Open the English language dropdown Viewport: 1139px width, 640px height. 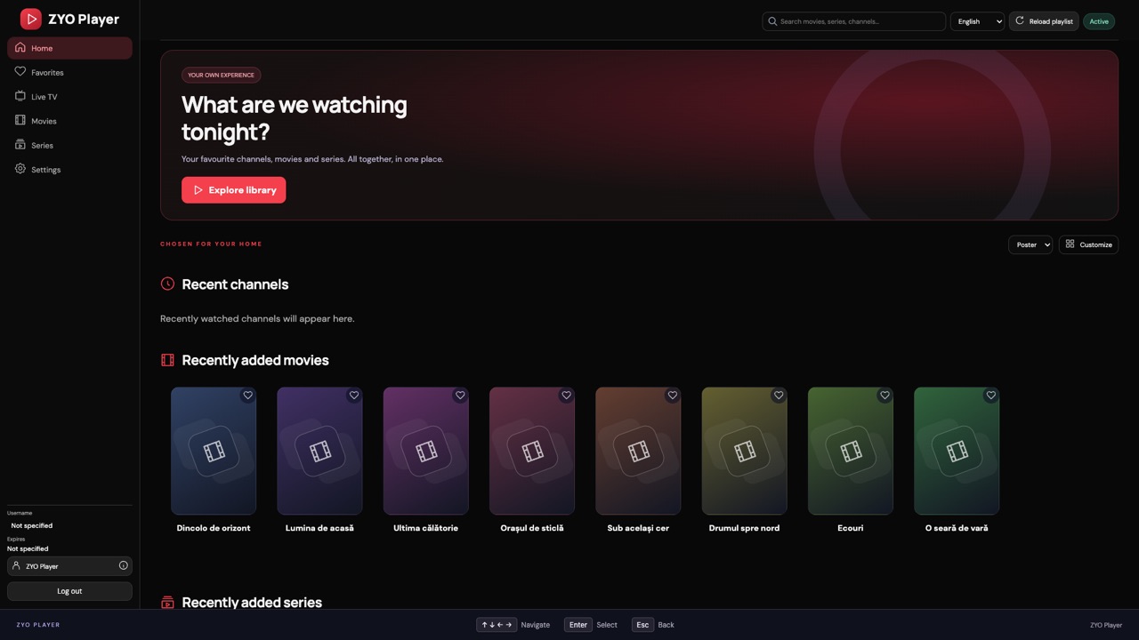click(977, 21)
